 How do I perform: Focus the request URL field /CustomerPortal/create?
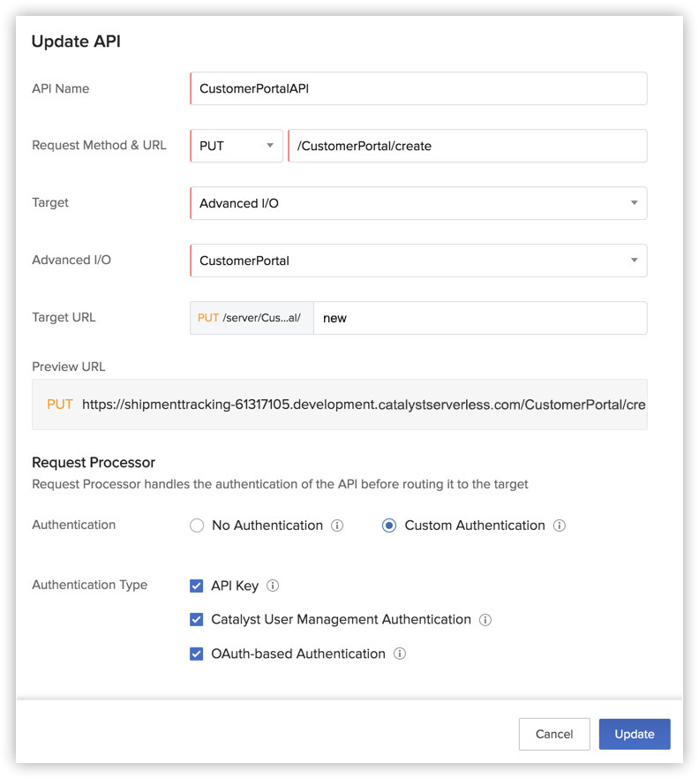[468, 147]
